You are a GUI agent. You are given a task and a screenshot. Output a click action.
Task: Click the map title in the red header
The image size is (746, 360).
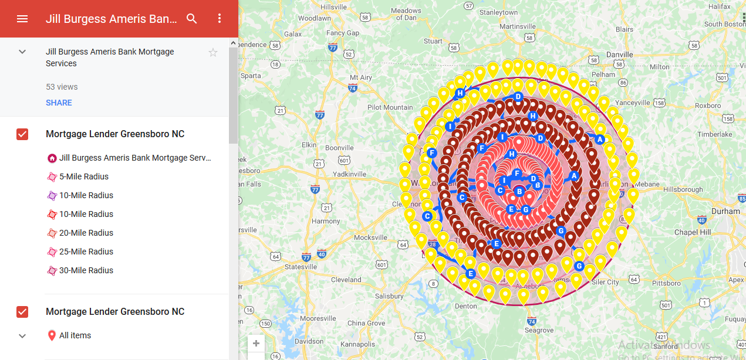(x=112, y=19)
